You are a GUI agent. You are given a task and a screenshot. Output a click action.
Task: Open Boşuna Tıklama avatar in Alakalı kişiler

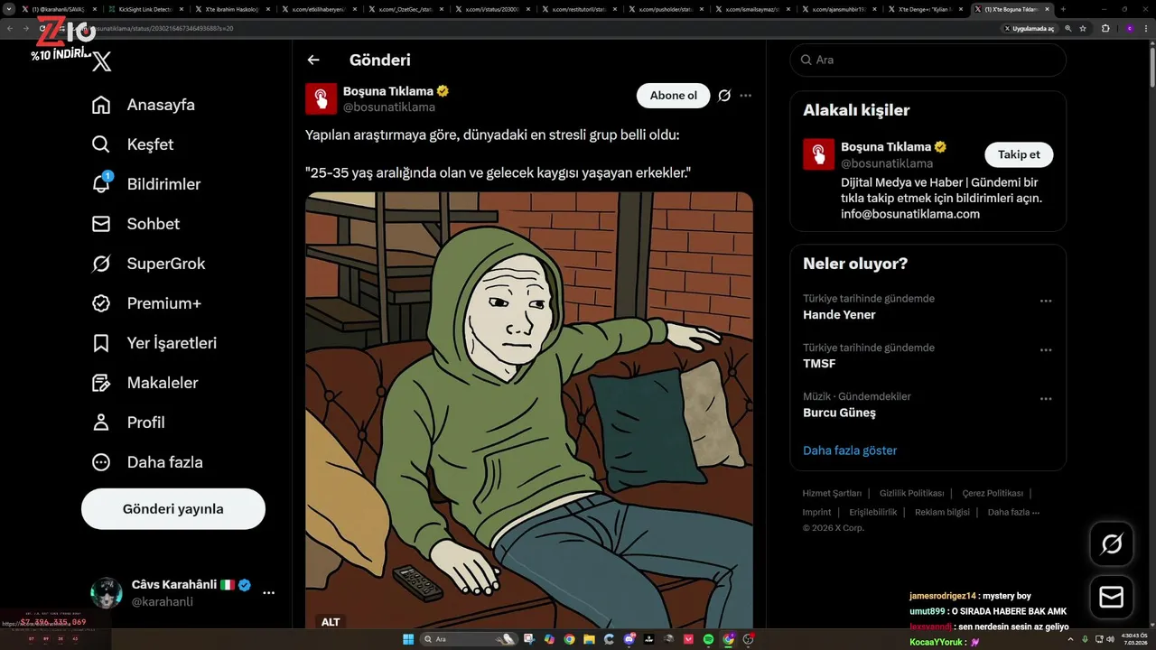point(819,154)
